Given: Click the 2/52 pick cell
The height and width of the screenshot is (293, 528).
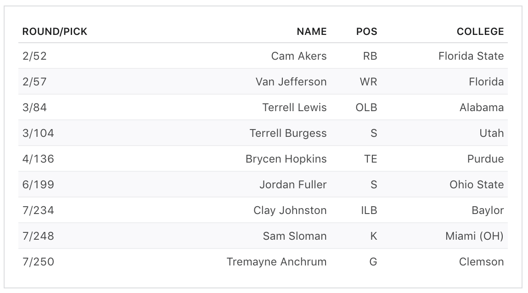Looking at the screenshot, I should click(34, 56).
